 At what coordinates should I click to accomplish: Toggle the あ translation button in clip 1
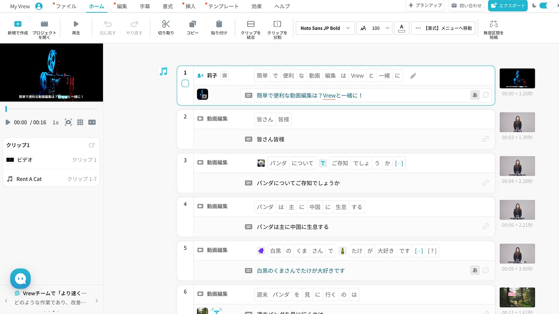pos(475,95)
